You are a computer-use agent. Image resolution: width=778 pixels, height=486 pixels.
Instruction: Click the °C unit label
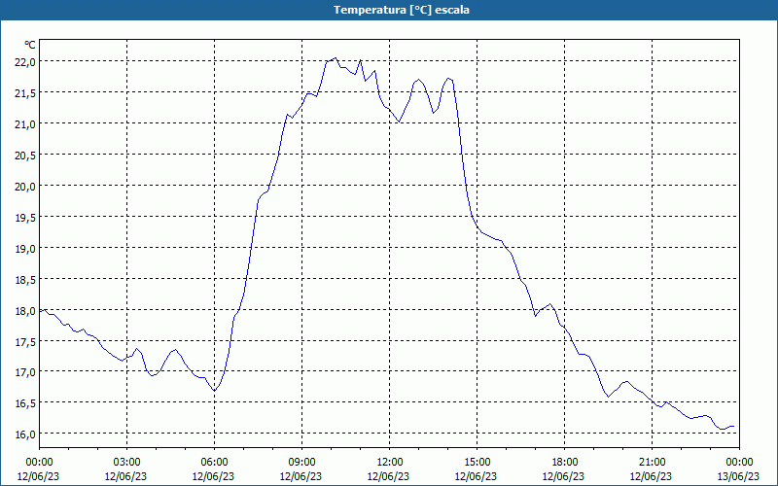tap(30, 45)
